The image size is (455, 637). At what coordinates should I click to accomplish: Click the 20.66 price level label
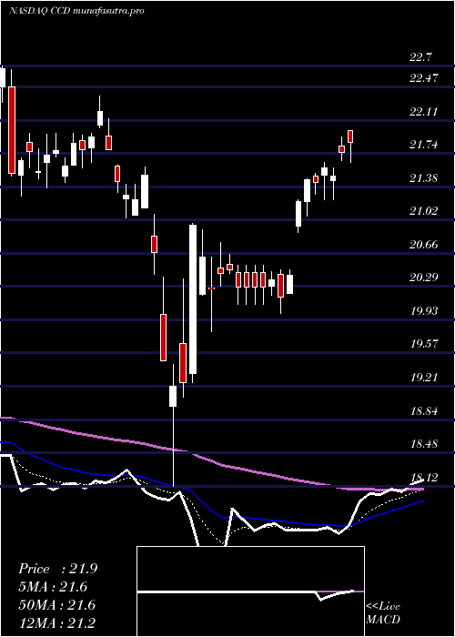(x=424, y=244)
